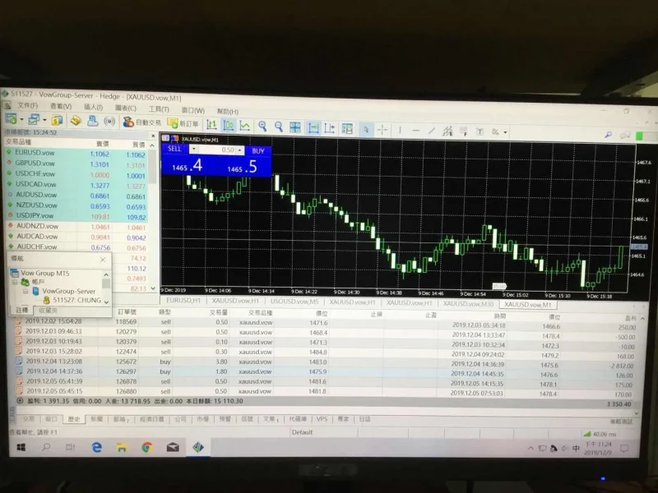
Task: Collapse the VowGroup-Server tree node
Action: [25, 291]
